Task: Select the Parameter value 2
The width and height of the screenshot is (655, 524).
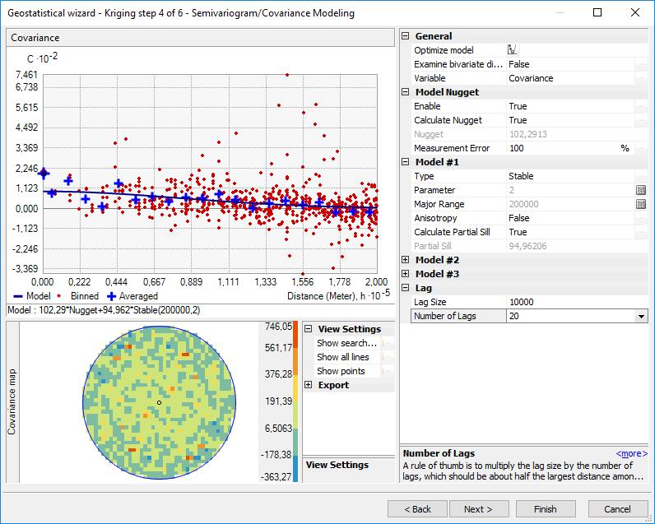Action: coord(512,190)
